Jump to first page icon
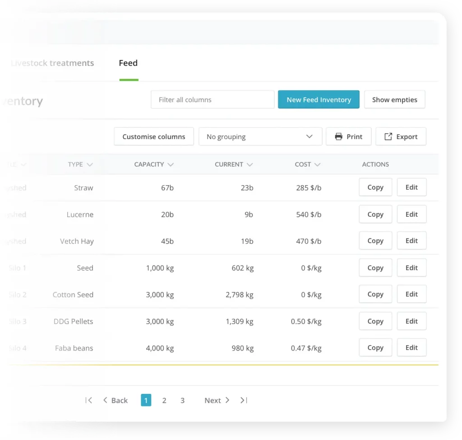Image resolution: width=462 pixels, height=440 pixels. [89, 400]
